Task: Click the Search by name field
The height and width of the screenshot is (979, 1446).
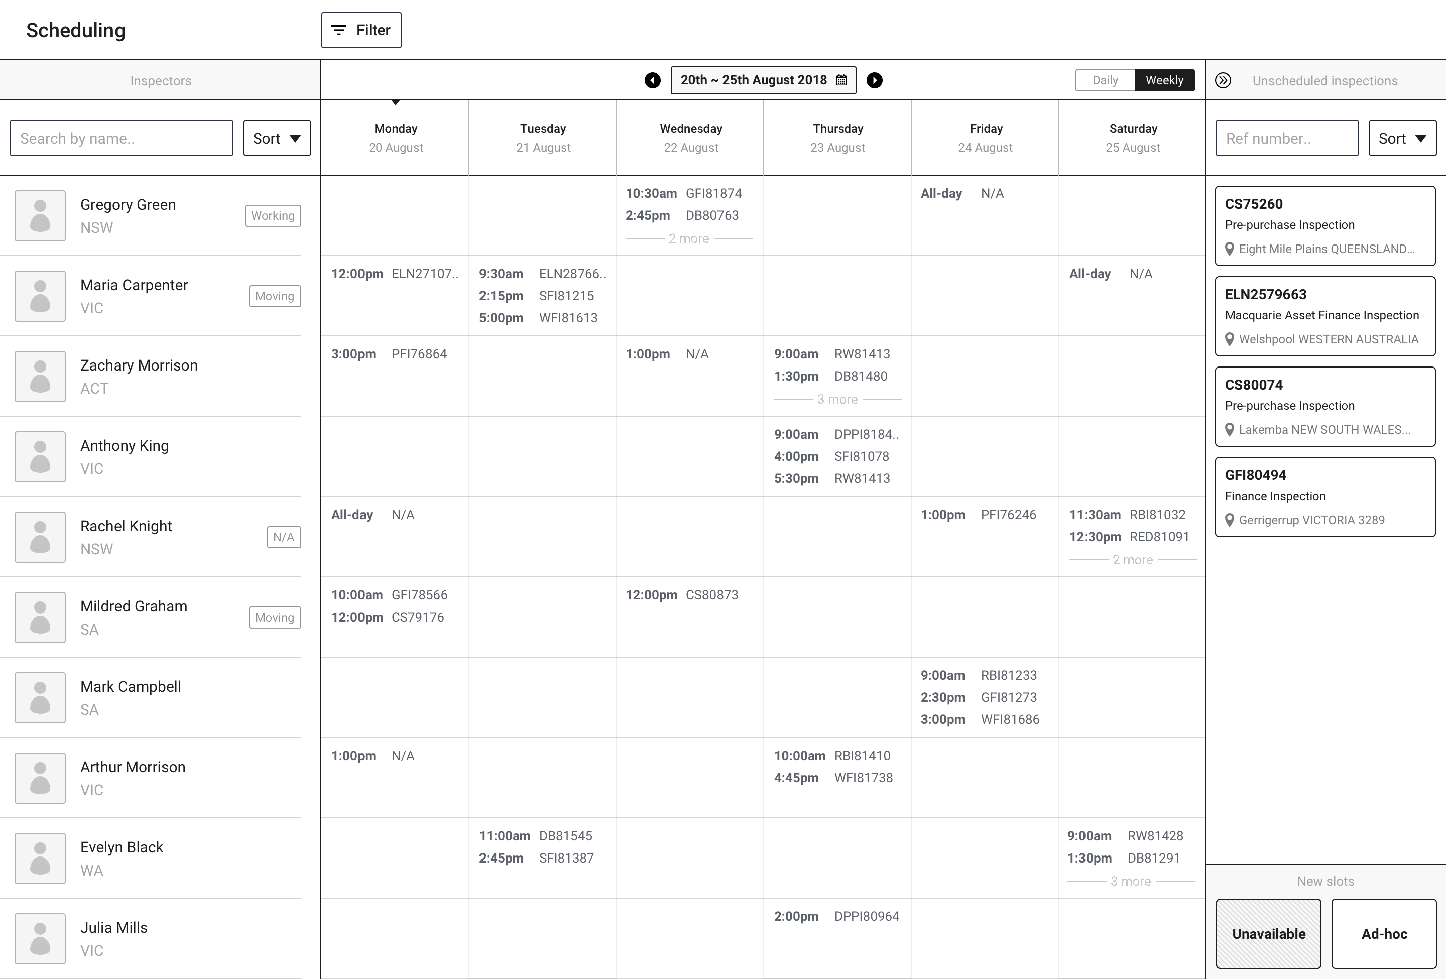Action: point(122,138)
